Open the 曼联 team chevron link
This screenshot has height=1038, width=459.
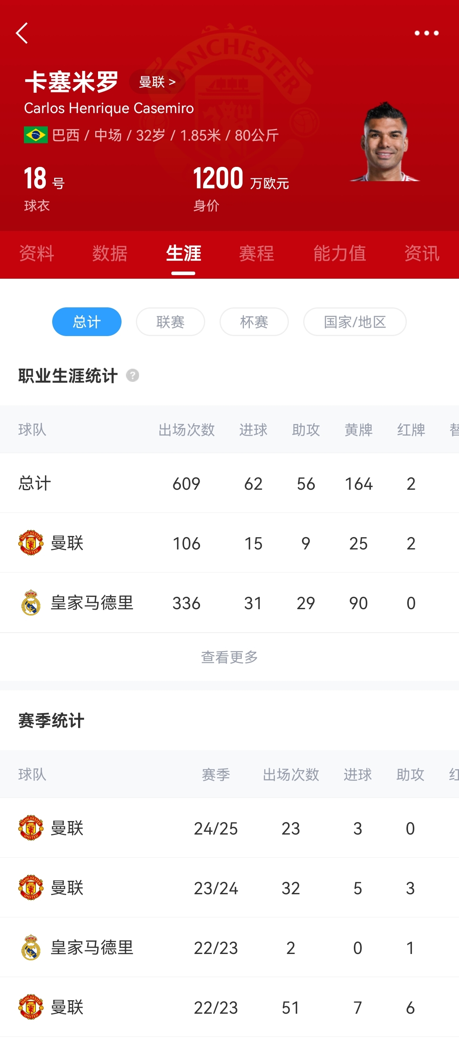click(x=157, y=82)
